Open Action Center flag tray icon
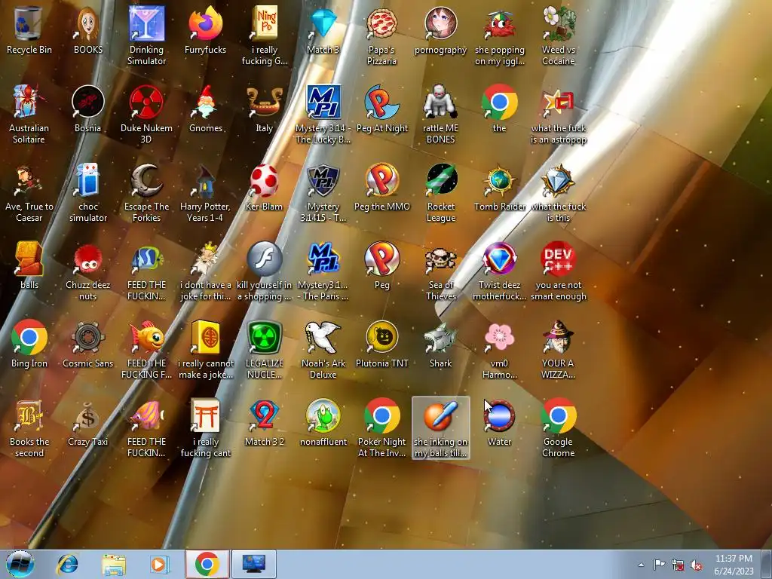772x579 pixels. 659,565
